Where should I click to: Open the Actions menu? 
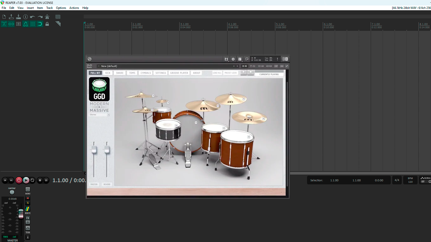pyautogui.click(x=74, y=8)
